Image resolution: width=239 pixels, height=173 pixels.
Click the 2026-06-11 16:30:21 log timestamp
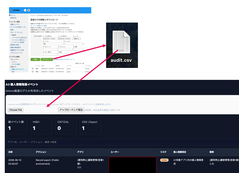(x=47, y=69)
